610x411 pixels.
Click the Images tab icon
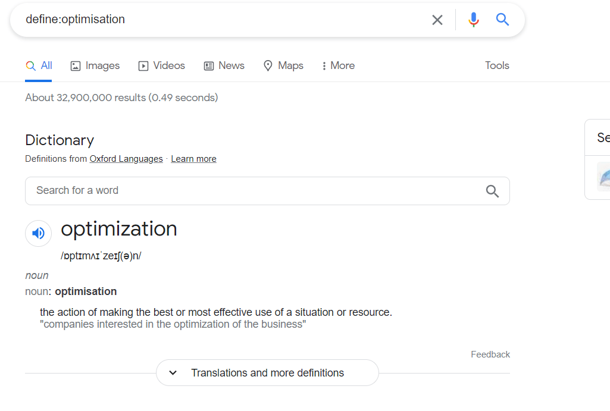point(75,65)
